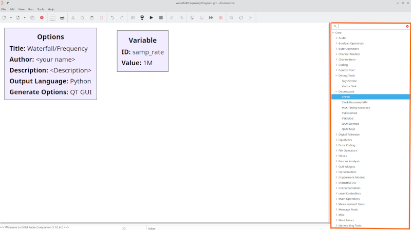Click the red close-file icon in toolbar
Viewport: 411px width, 230px height.
tap(42, 17)
